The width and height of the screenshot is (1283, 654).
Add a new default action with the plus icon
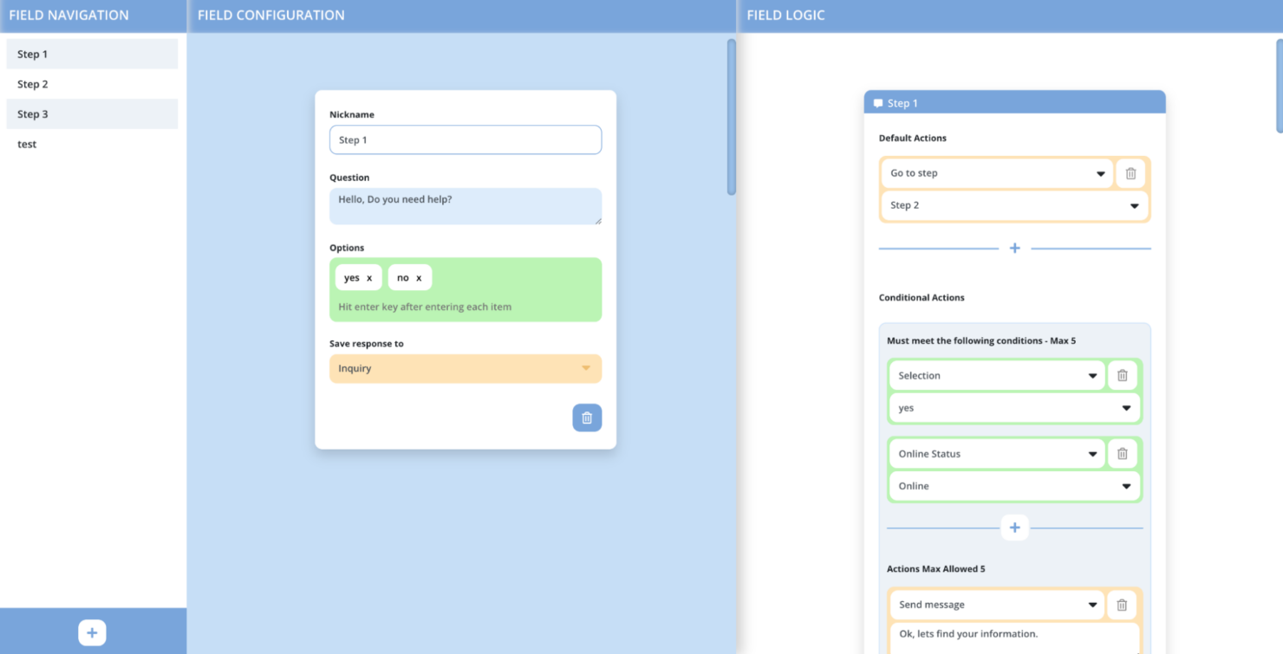pos(1014,248)
